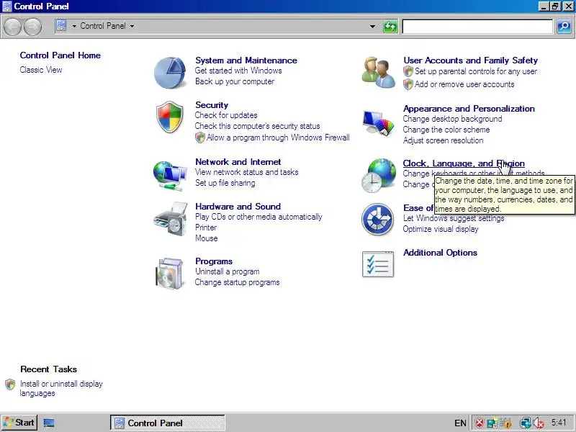The height and width of the screenshot is (432, 576).
Task: Click the Hardware and Sound printer icon
Action: point(170,219)
